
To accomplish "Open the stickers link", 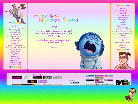I will (123, 24).
